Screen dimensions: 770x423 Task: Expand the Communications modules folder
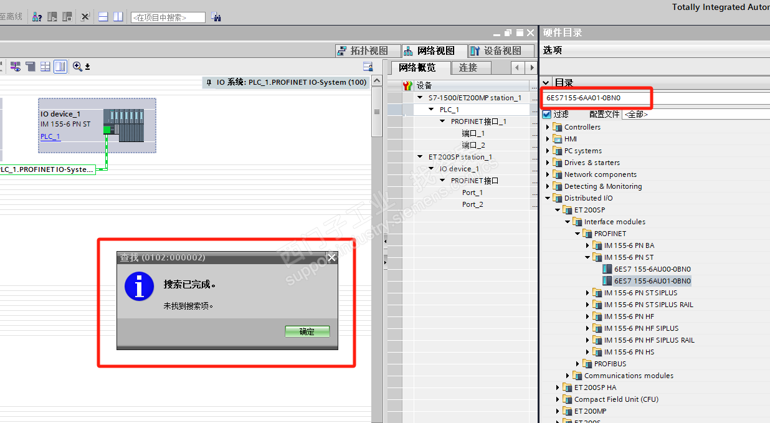pos(568,376)
